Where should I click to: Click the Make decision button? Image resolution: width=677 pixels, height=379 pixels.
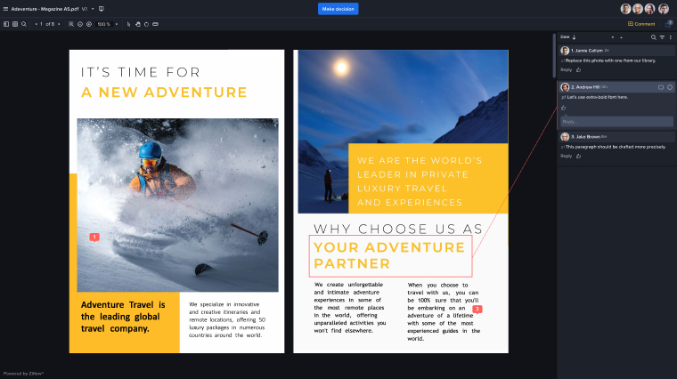(338, 8)
